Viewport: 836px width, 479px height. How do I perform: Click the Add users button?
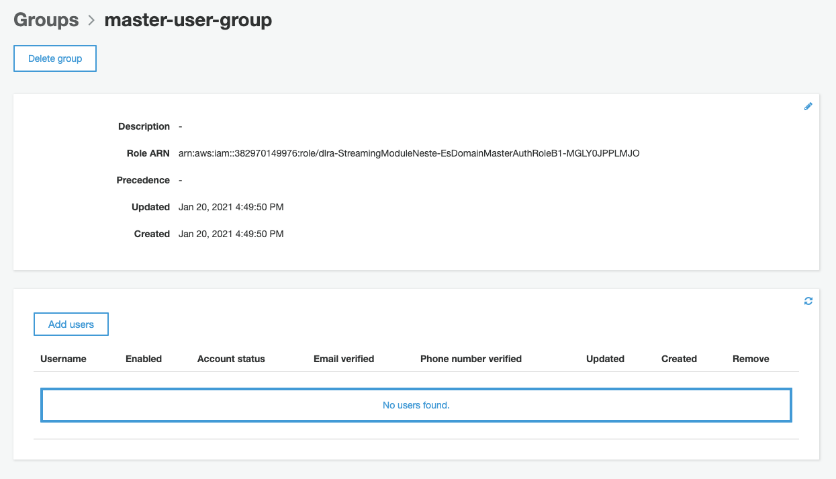coord(71,324)
